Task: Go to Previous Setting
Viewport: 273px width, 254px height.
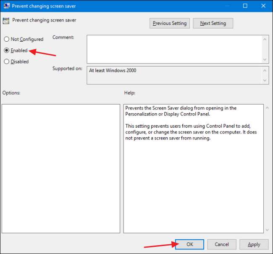Action: coord(170,23)
